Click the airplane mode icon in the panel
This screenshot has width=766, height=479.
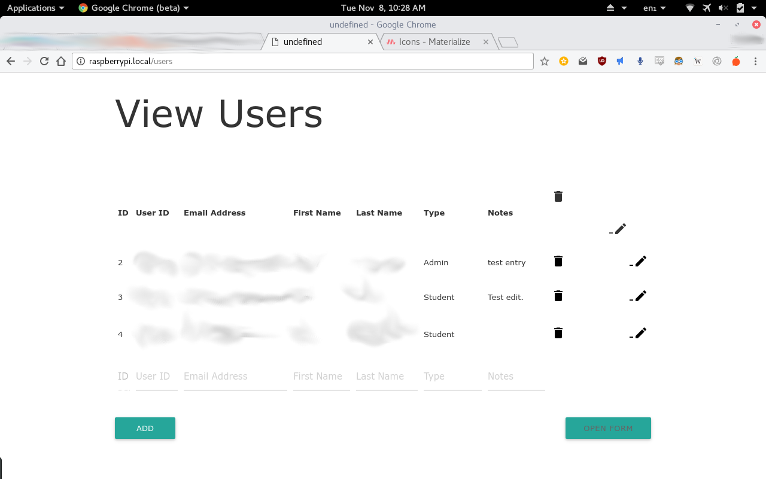(707, 8)
